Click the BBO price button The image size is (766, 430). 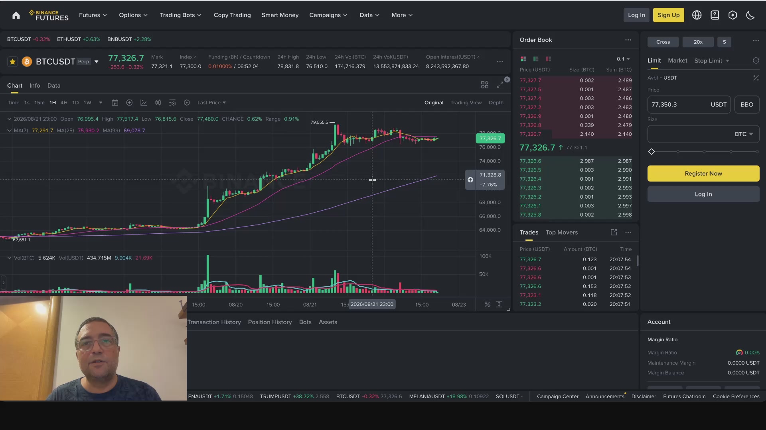coord(747,105)
